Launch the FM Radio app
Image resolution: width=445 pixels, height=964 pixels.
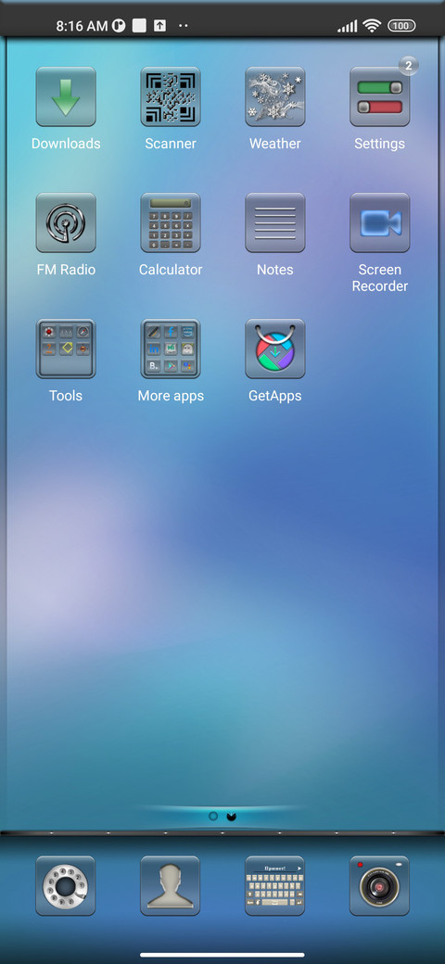[66, 222]
